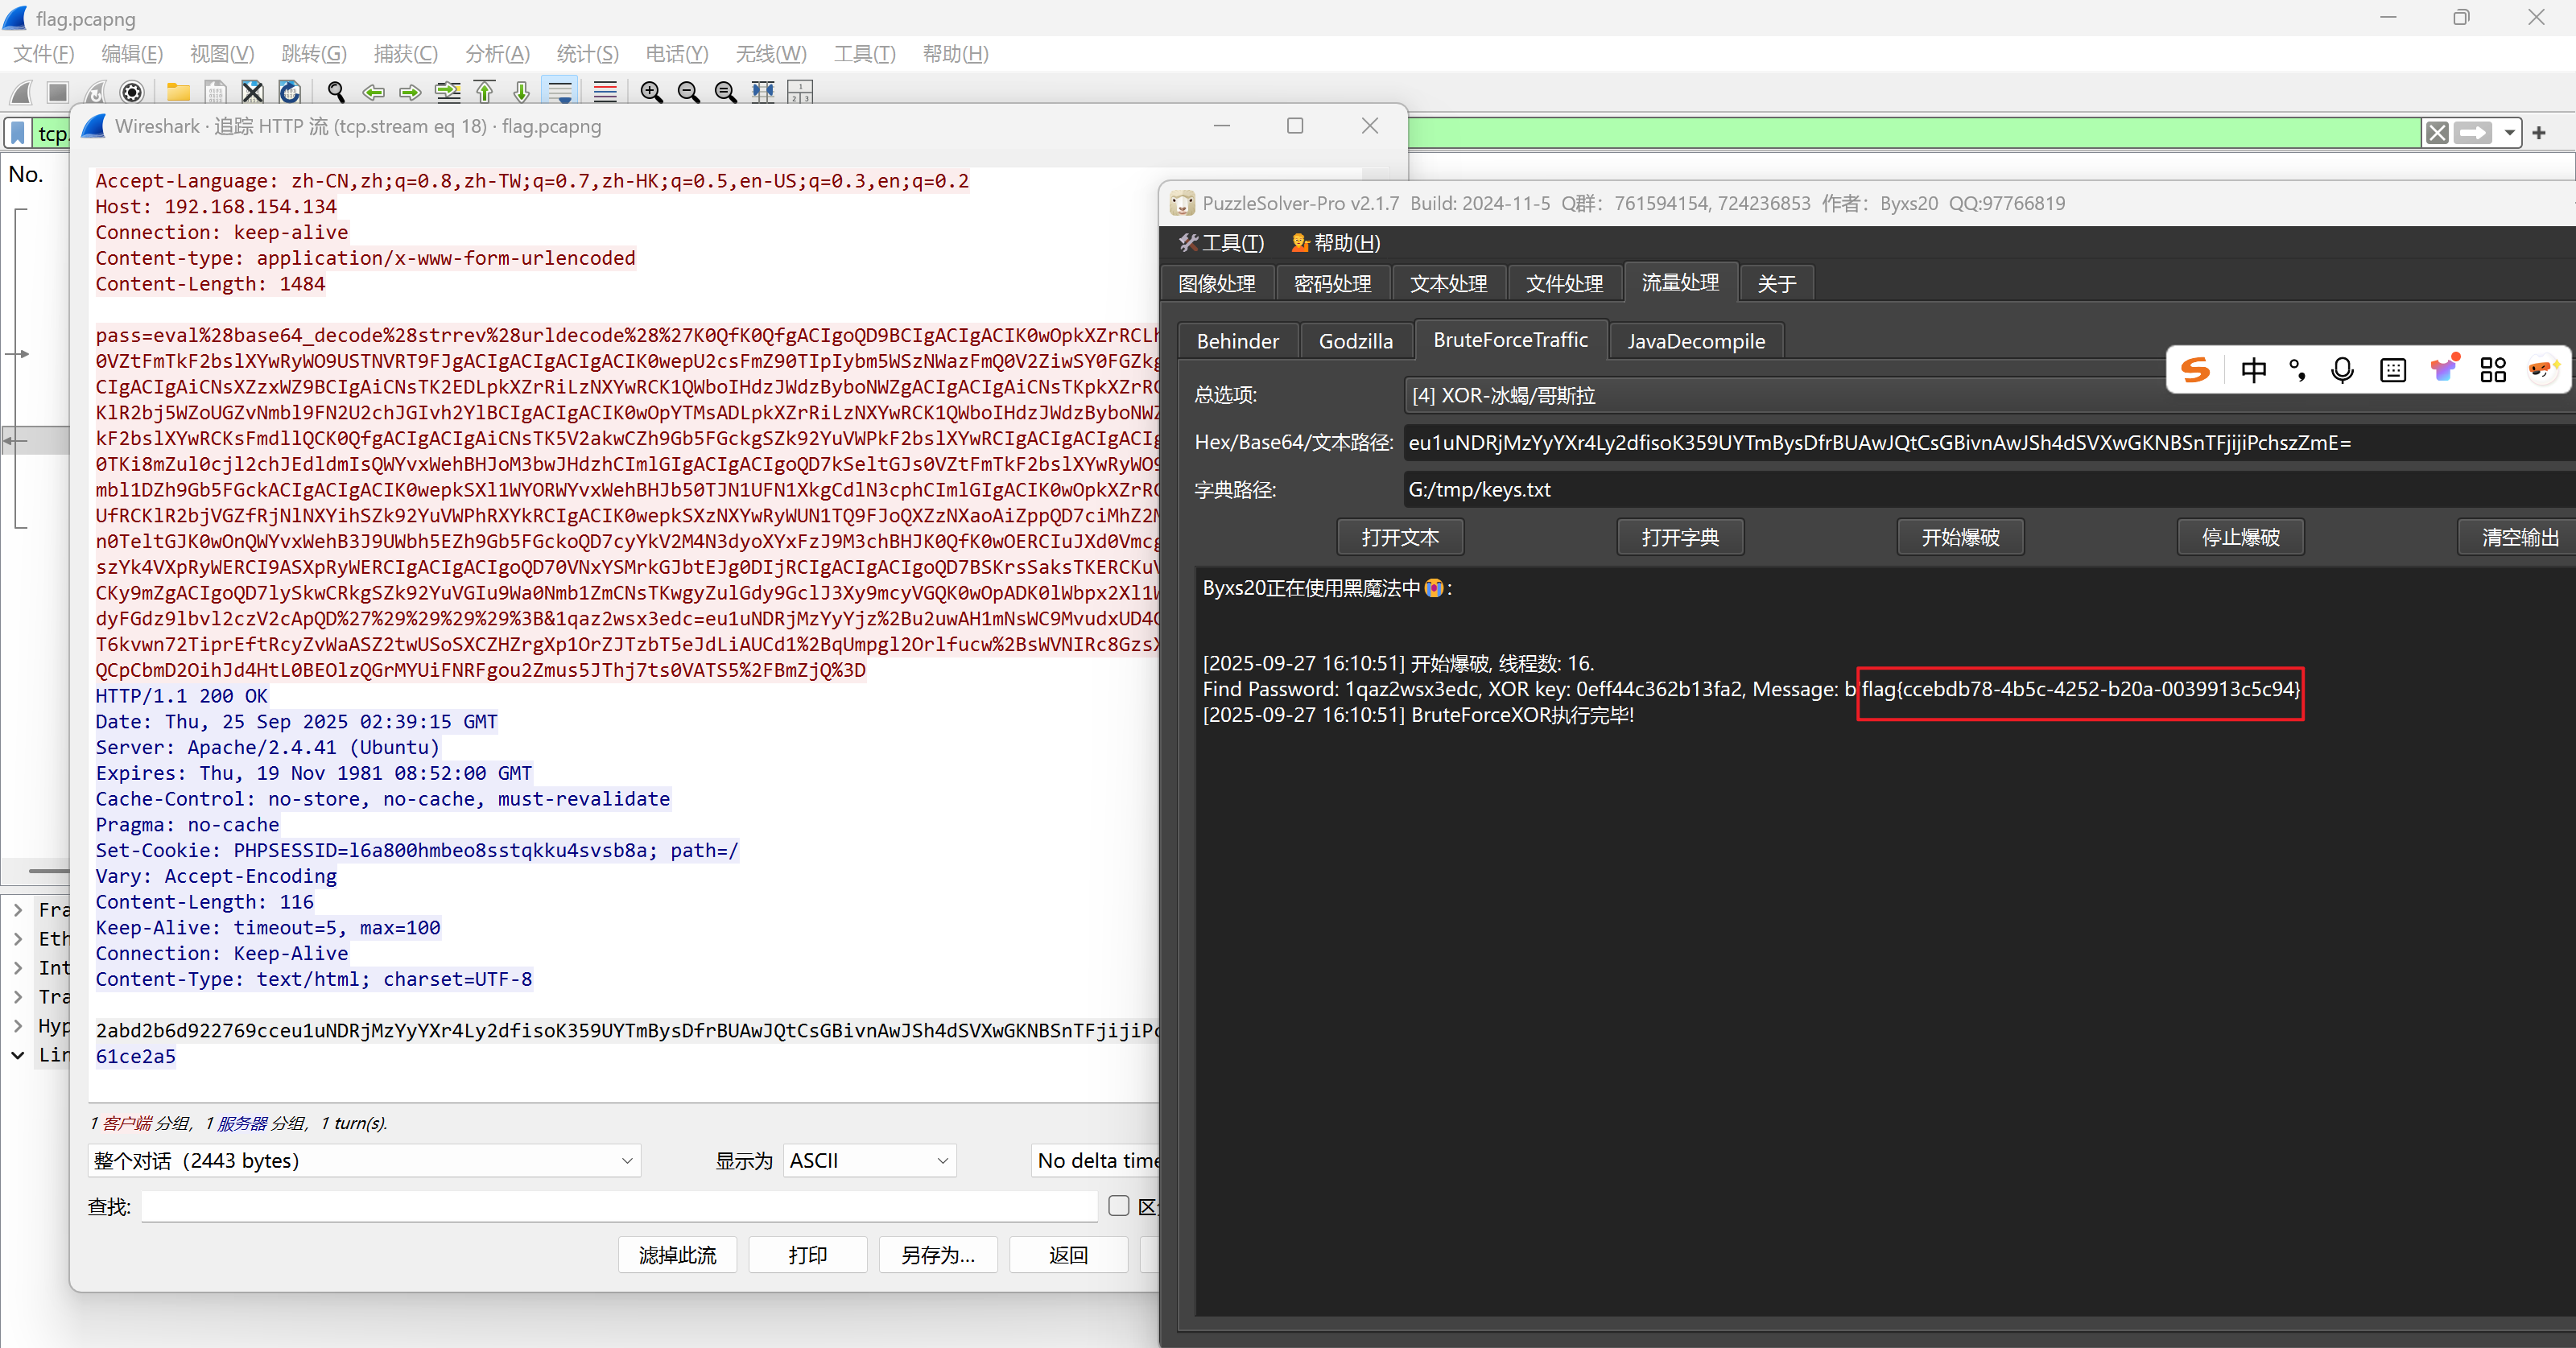2576x1348 pixels.
Task: Click the reload capture file icon
Action: pyautogui.click(x=290, y=92)
